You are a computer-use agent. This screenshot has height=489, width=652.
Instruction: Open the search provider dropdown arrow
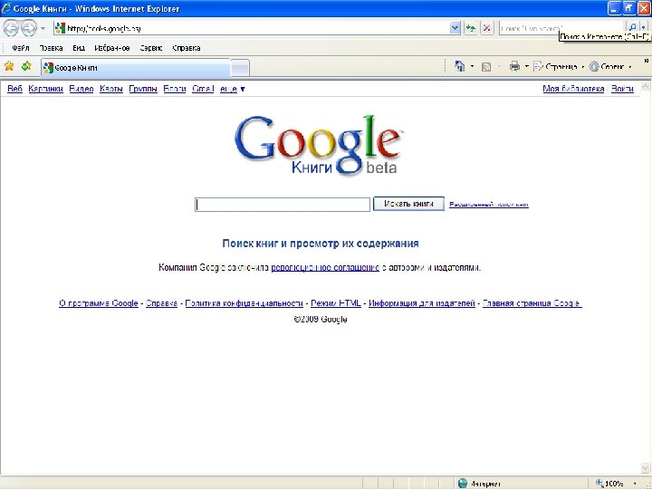(644, 27)
